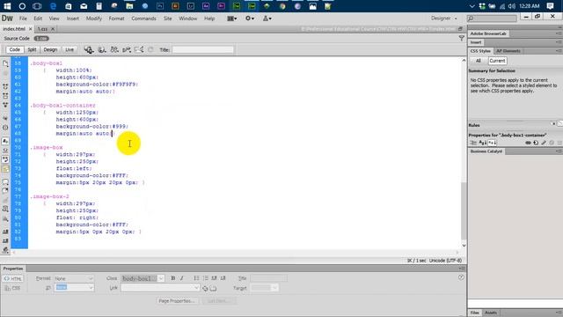Open the File menu
This screenshot has height=317, width=563.
click(23, 18)
